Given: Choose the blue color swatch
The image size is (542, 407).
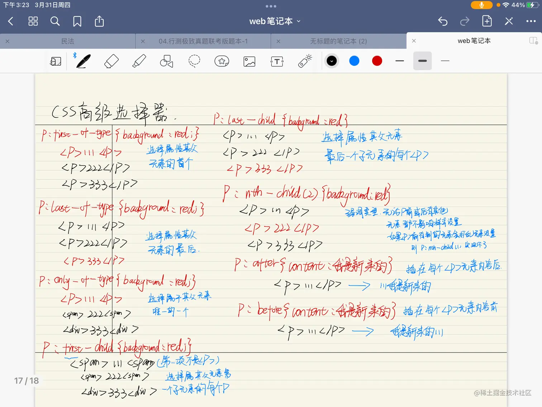Looking at the screenshot, I should (354, 61).
